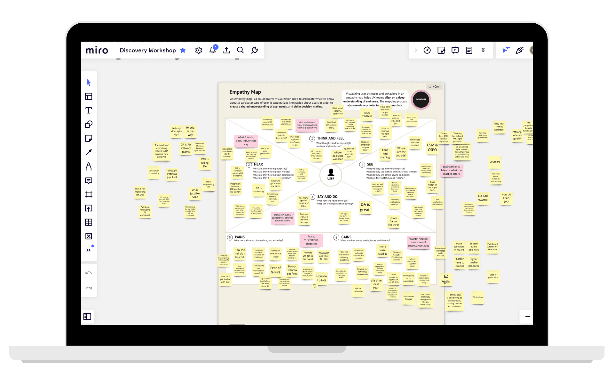Select pink 'what friends, boss, influencers say' note

pyautogui.click(x=246, y=141)
